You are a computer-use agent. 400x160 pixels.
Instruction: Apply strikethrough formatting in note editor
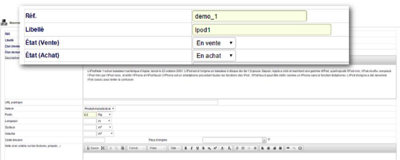coord(203,148)
